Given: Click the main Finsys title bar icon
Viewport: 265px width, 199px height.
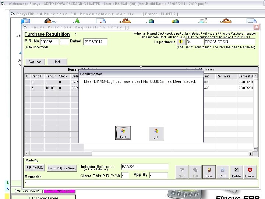Looking at the screenshot, I should (x=3, y=3).
